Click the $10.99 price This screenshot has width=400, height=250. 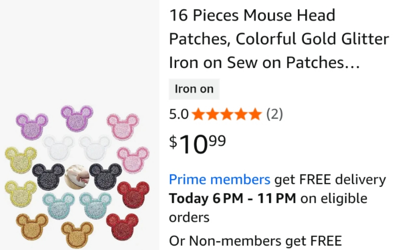197,143
